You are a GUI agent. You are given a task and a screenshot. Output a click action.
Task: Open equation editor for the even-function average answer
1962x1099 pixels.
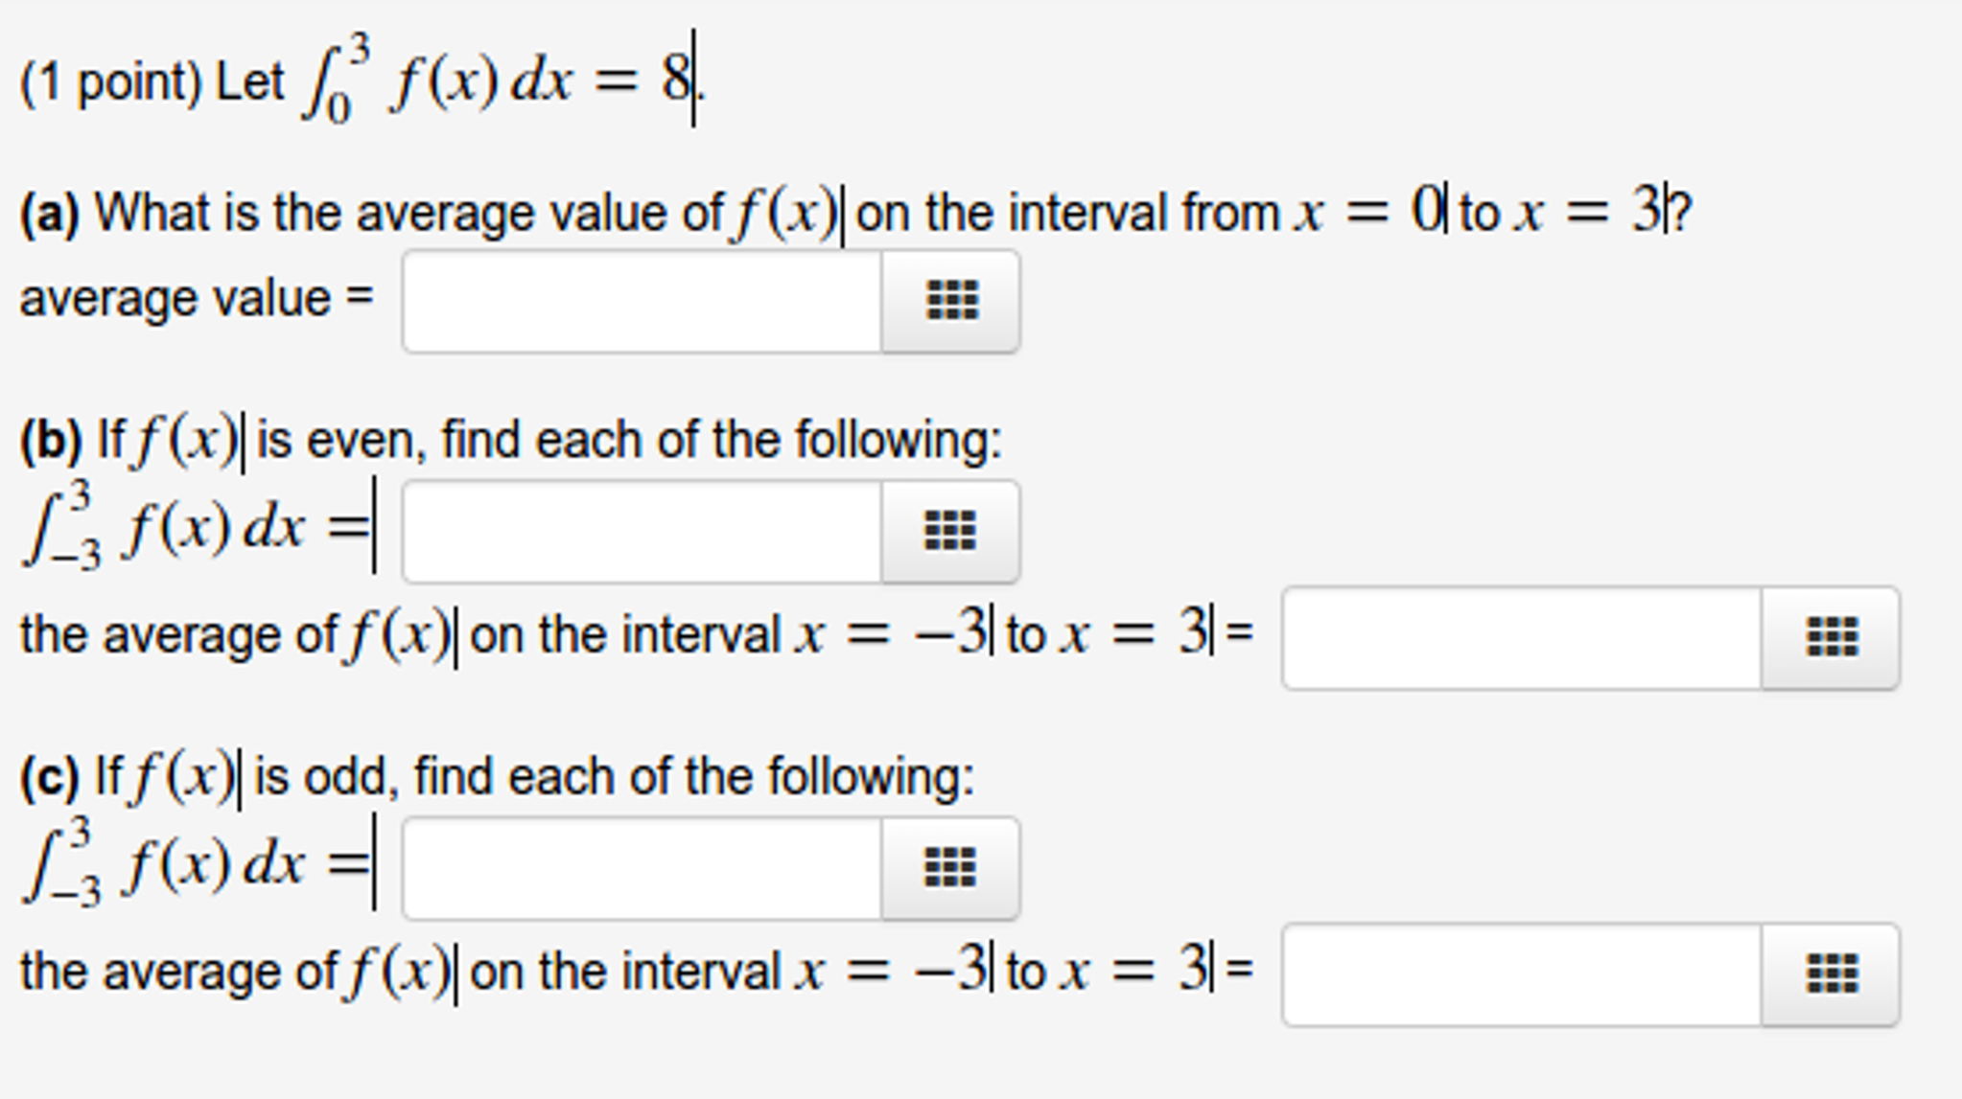tap(1831, 638)
